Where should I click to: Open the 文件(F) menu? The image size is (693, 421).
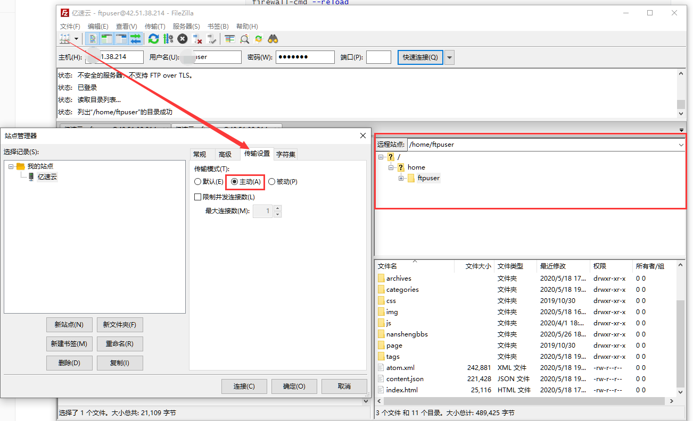(70, 26)
